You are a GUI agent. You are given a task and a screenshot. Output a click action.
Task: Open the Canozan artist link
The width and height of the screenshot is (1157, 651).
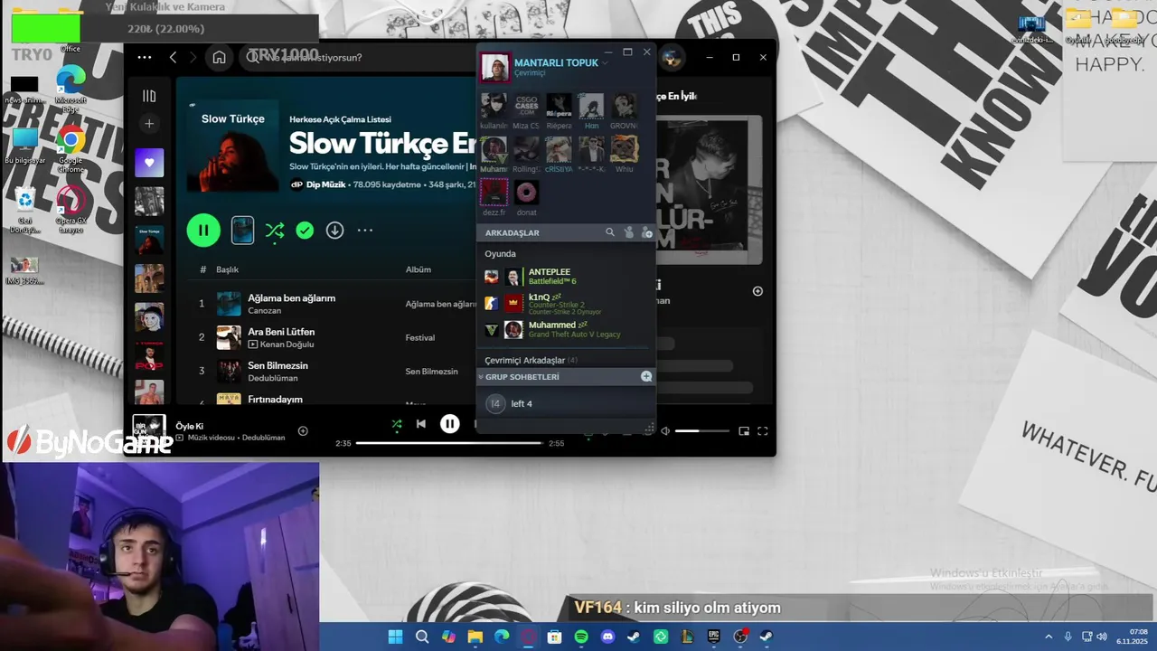coord(265,311)
